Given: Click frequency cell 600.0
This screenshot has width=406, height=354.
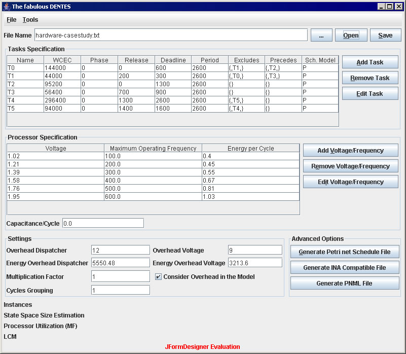Looking at the screenshot, I should [153, 196].
